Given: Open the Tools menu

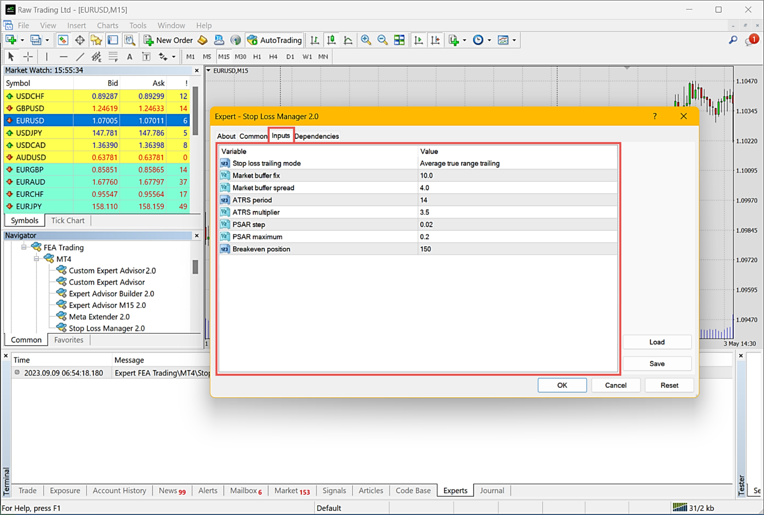Looking at the screenshot, I should pyautogui.click(x=138, y=25).
